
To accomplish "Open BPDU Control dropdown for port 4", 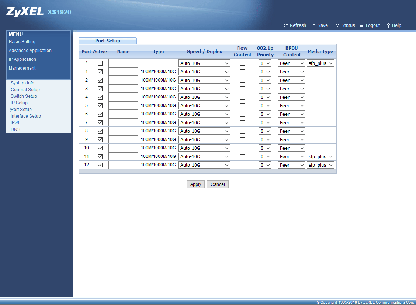I will (291, 97).
